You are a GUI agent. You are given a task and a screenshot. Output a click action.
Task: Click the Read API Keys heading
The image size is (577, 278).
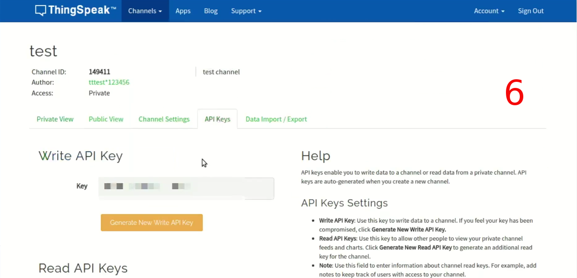[x=83, y=268]
